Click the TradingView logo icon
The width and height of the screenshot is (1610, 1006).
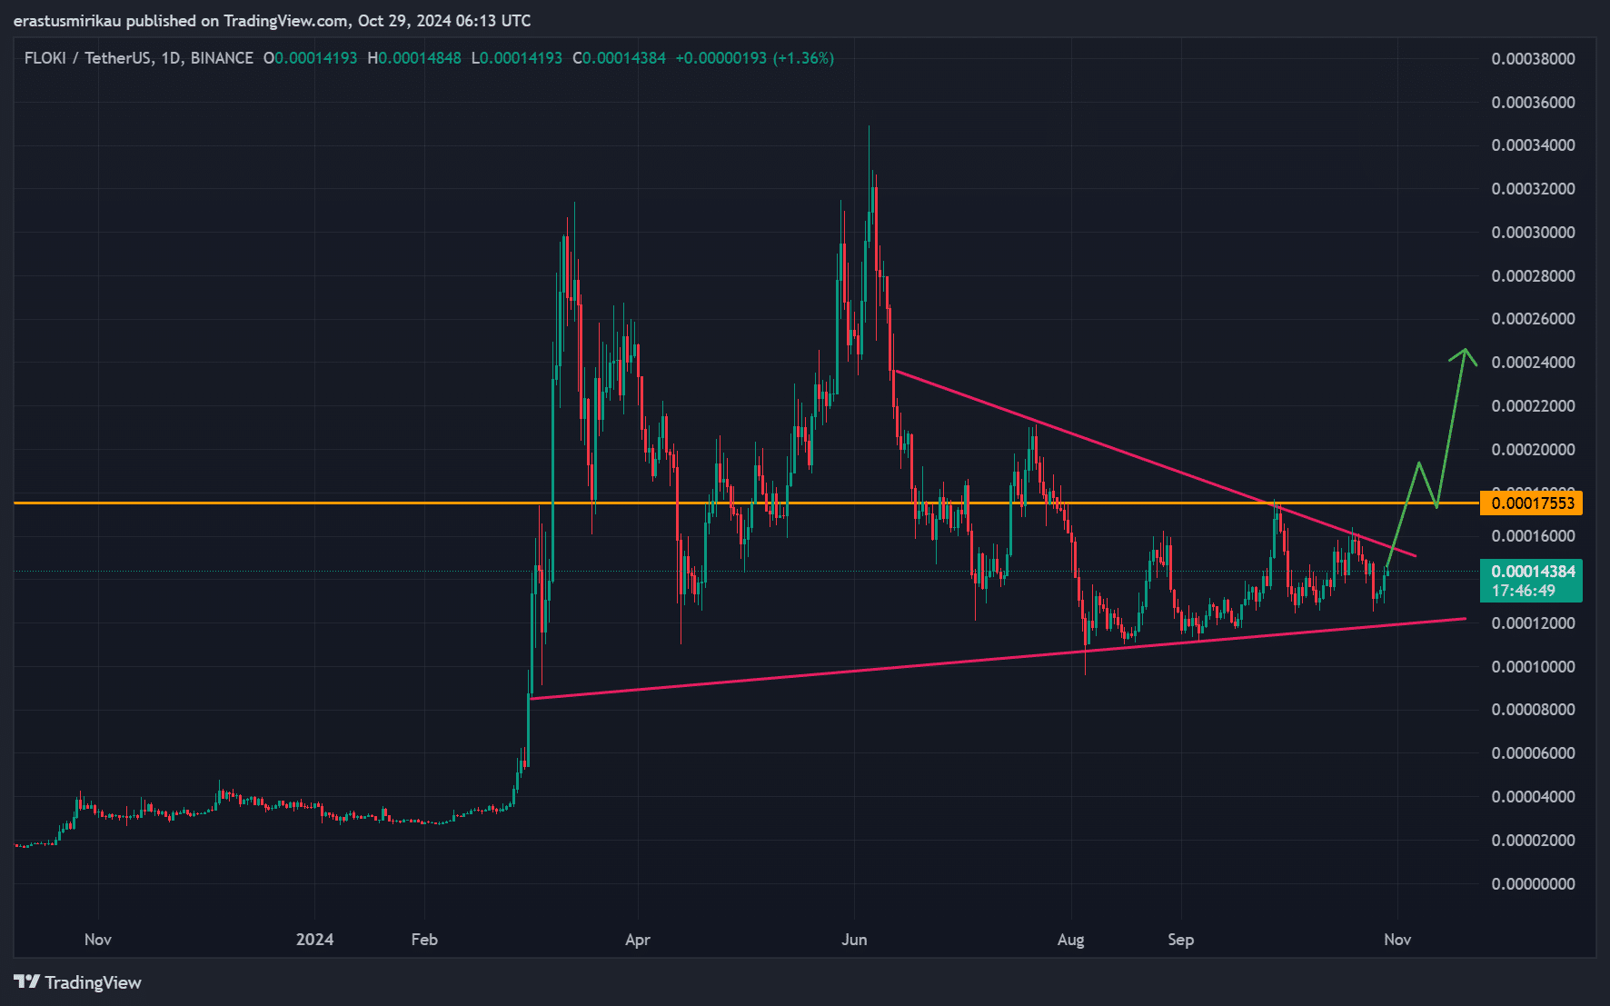27,982
